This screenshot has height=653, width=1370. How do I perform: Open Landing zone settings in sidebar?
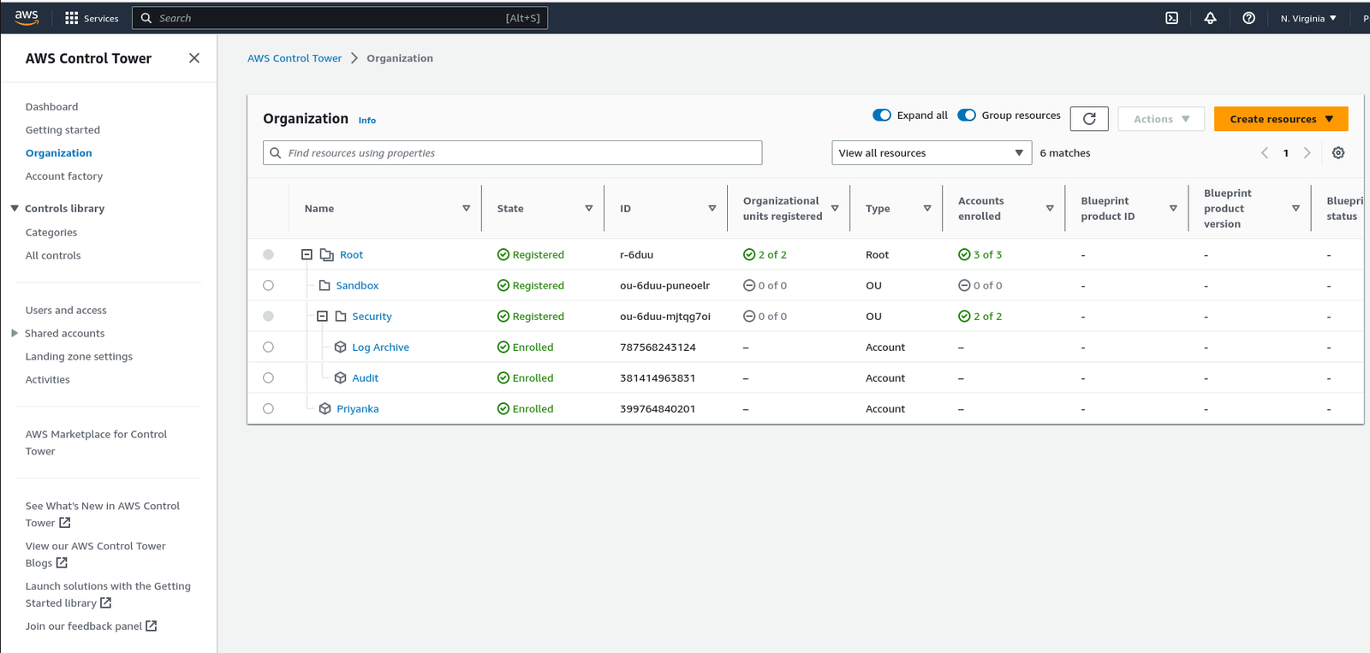[79, 357]
